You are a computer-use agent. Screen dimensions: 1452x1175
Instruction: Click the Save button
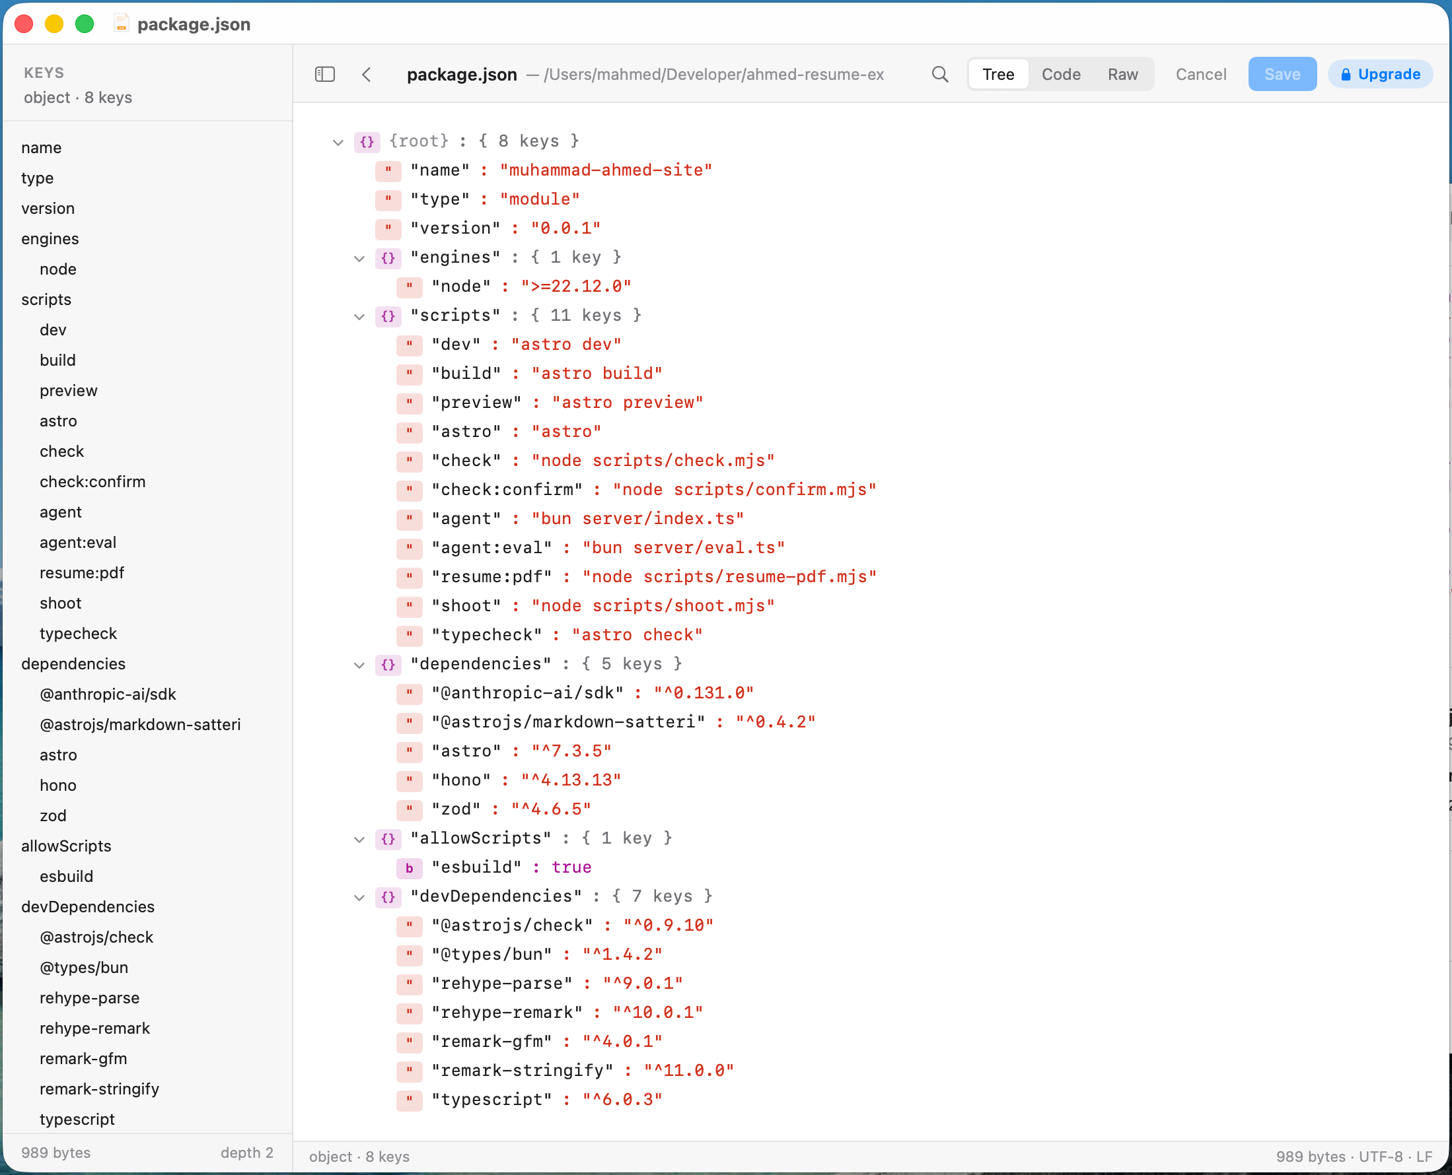pos(1282,74)
